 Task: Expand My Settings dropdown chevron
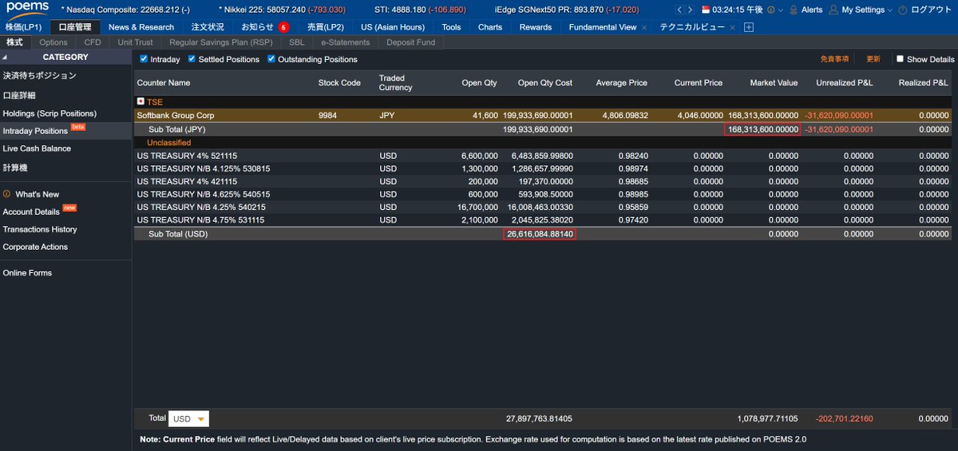pos(890,10)
